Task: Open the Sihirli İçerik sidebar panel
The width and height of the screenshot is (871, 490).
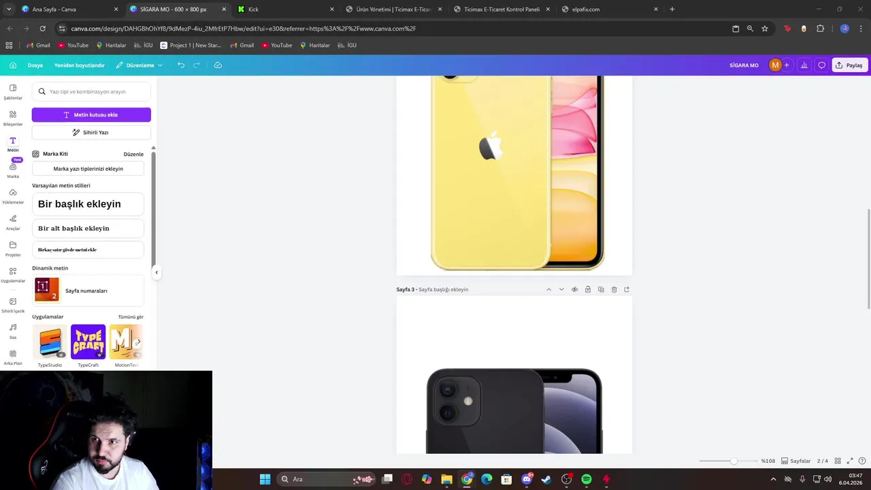Action: click(13, 305)
